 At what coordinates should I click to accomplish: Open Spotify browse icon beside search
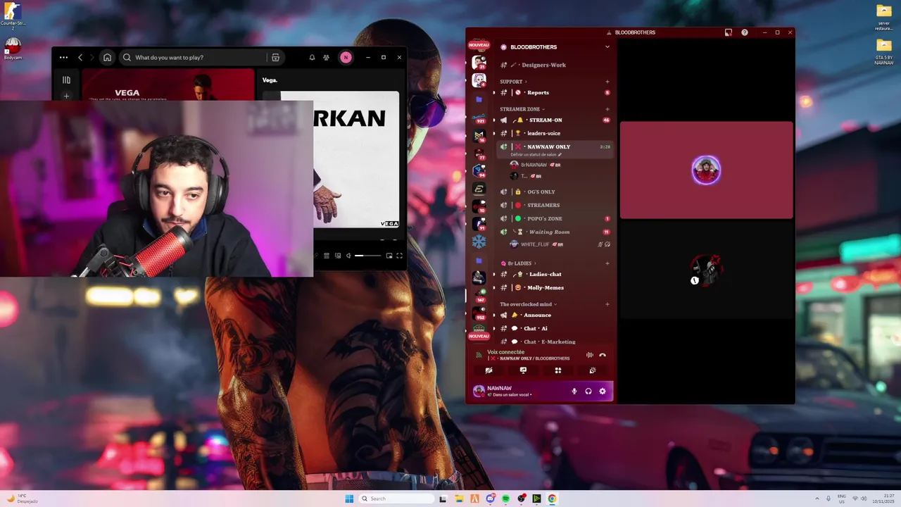(x=275, y=58)
